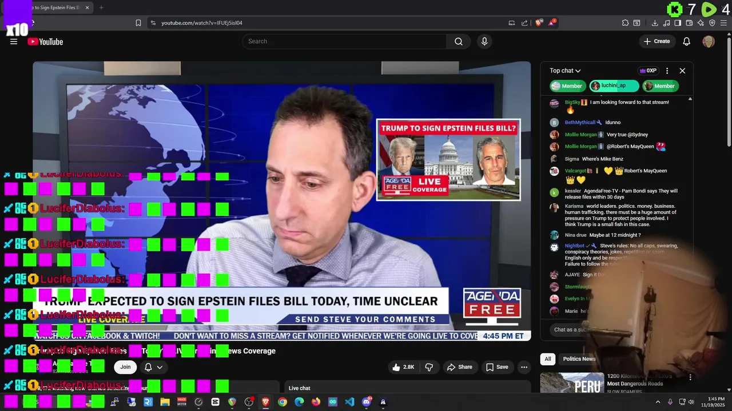
Task: Dislike the video with thumbs down
Action: point(429,367)
